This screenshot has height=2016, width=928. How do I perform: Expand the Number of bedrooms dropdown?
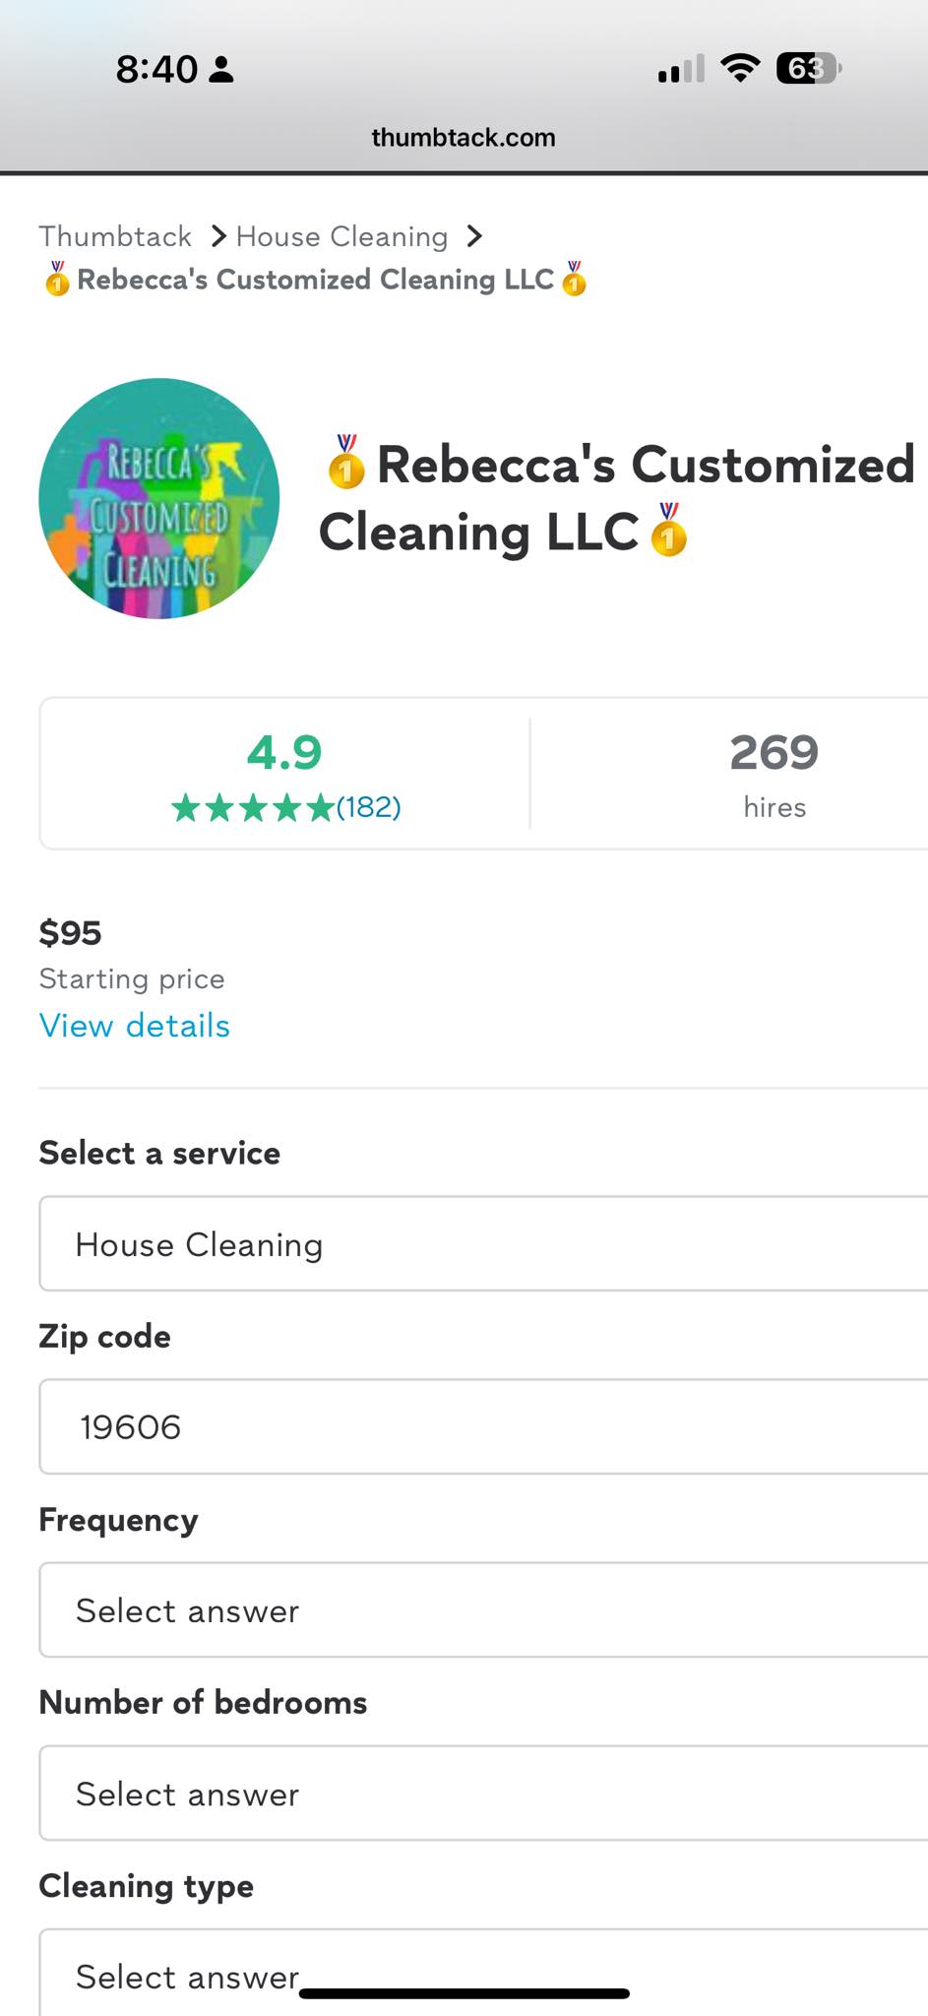pos(483,1793)
